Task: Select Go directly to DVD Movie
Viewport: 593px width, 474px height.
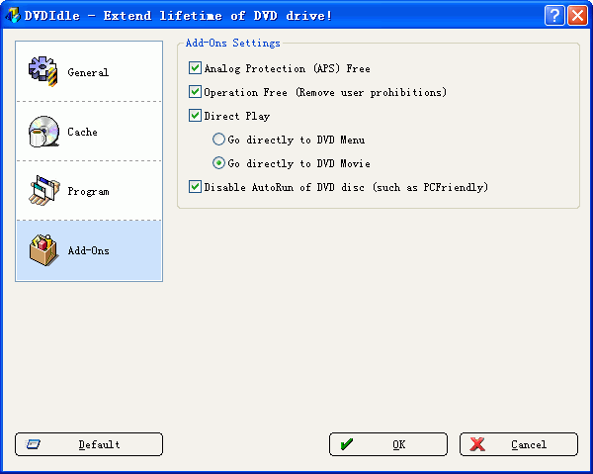Action: point(218,163)
